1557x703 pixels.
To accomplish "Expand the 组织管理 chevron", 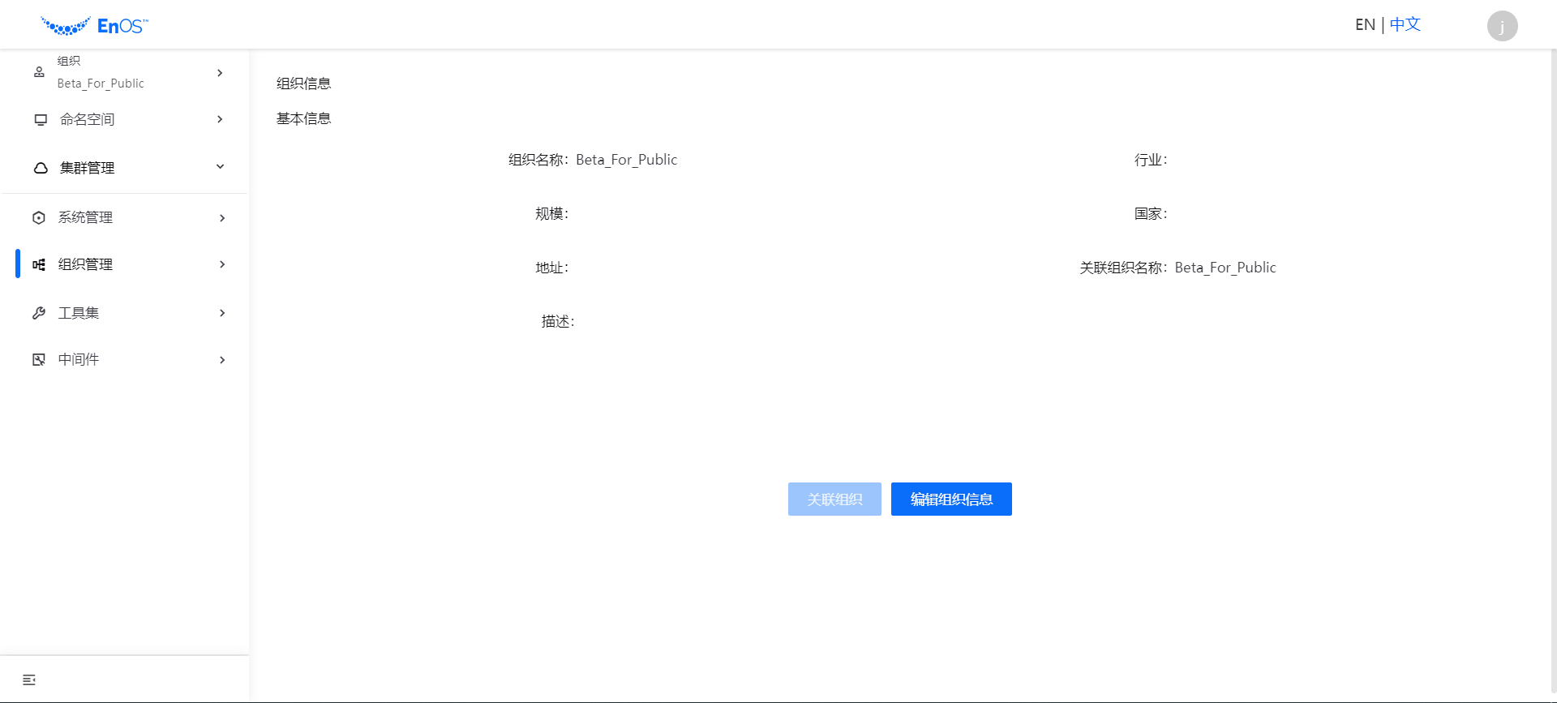I will click(x=222, y=264).
